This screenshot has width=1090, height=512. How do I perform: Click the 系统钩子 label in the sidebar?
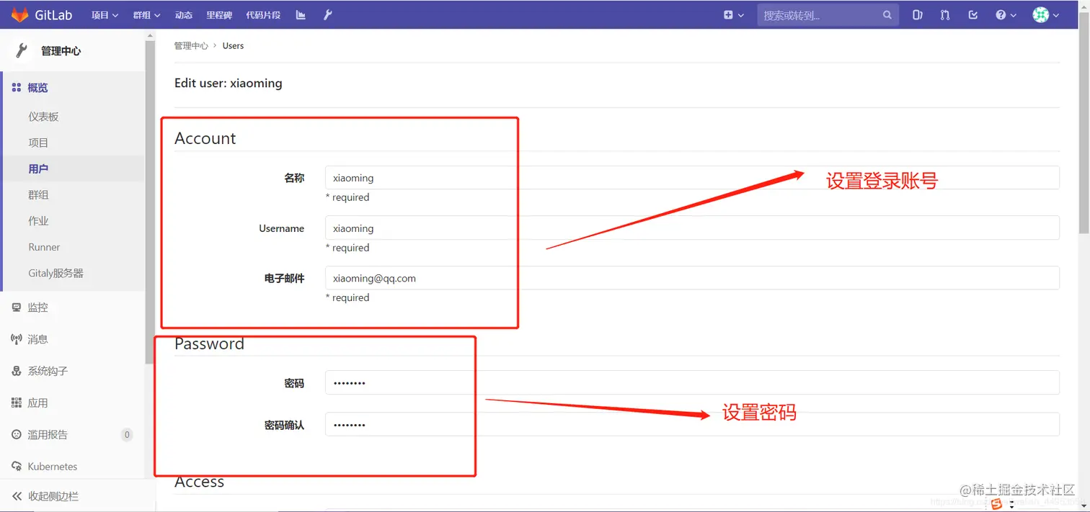pyautogui.click(x=48, y=371)
